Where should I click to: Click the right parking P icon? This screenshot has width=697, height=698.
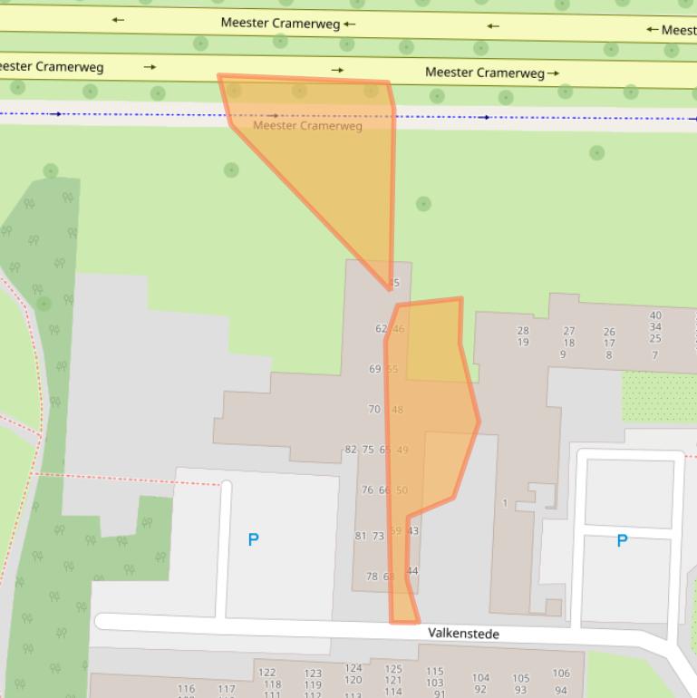coord(622,541)
